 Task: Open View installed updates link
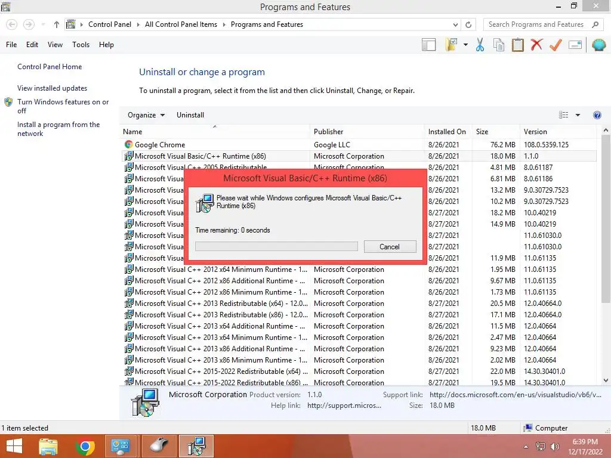52,88
